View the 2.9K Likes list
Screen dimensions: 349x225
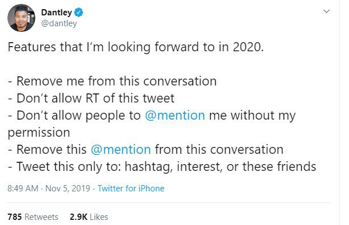point(89,217)
